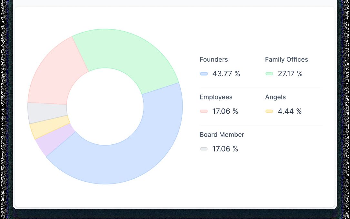Screen dimensions: 350x219
Task: Select the "Employees" legend label
Action: (216, 97)
